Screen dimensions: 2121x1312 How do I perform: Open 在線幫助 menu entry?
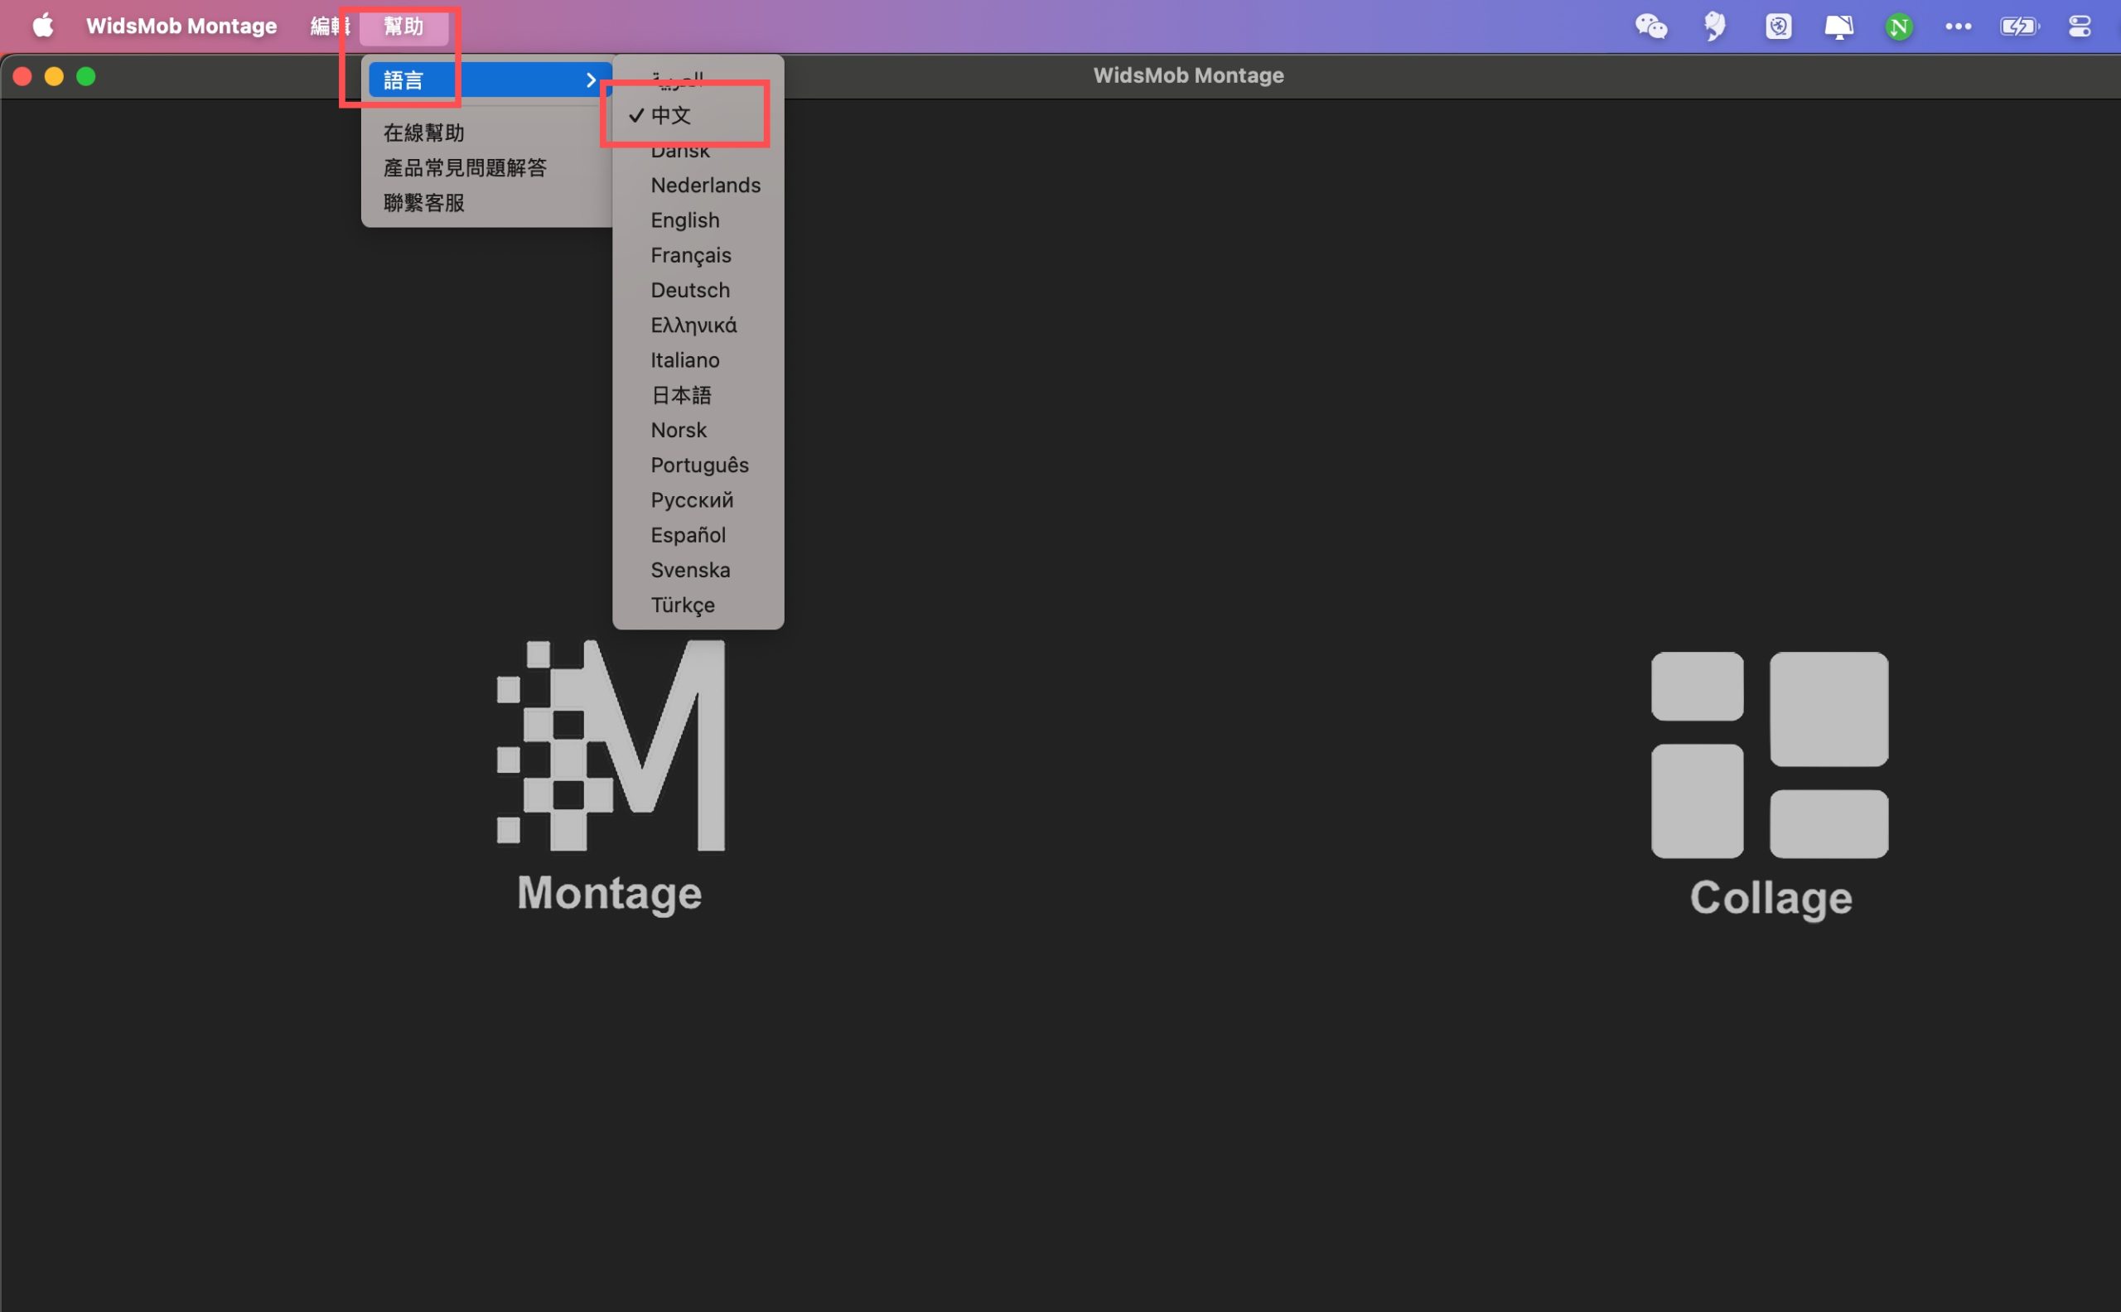coord(424,133)
